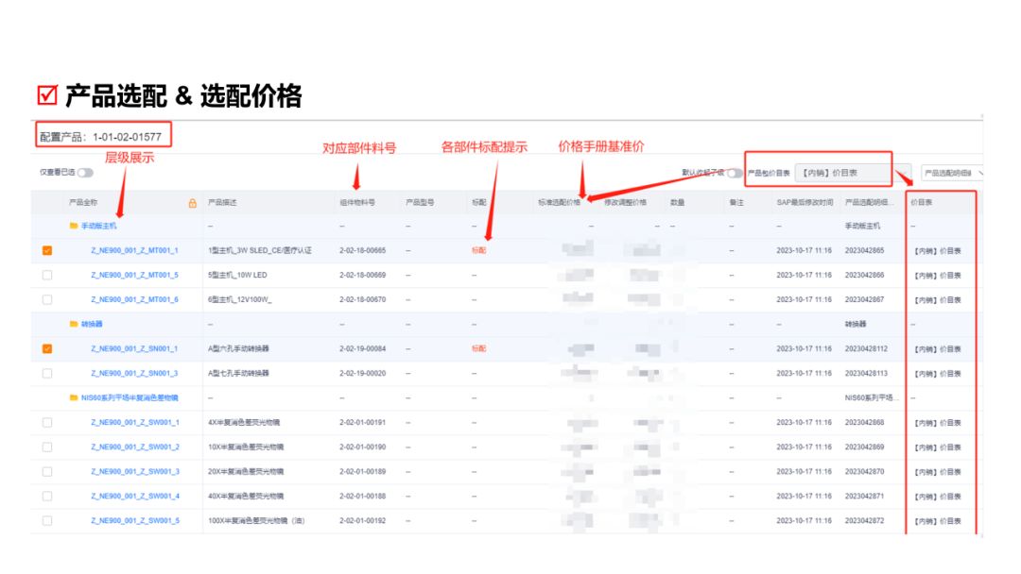Uncheck the checkbox for Z_NE900_001_Z_MT001_1
The height and width of the screenshot is (574, 1021).
[47, 250]
